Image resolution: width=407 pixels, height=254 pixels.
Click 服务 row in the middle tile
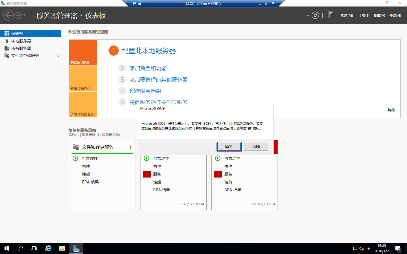coord(157,174)
